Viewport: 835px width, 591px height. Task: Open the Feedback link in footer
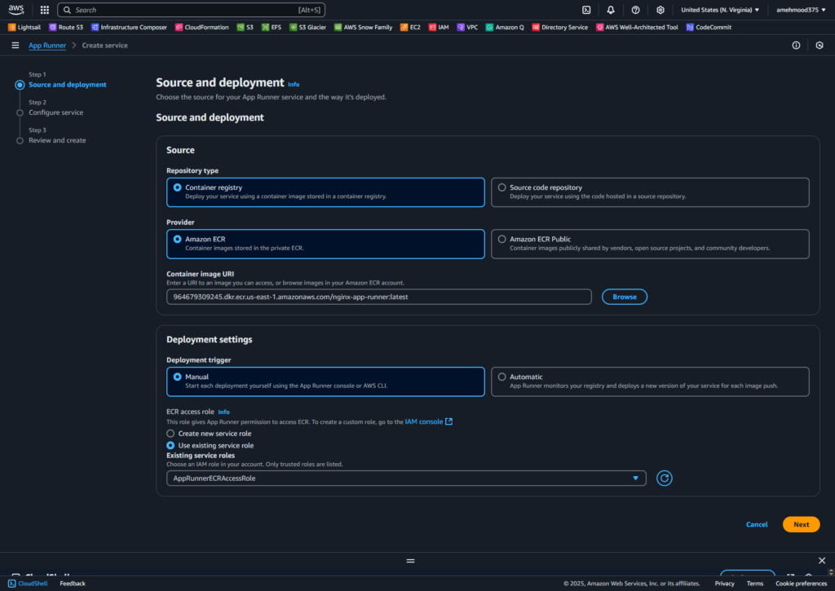click(73, 584)
